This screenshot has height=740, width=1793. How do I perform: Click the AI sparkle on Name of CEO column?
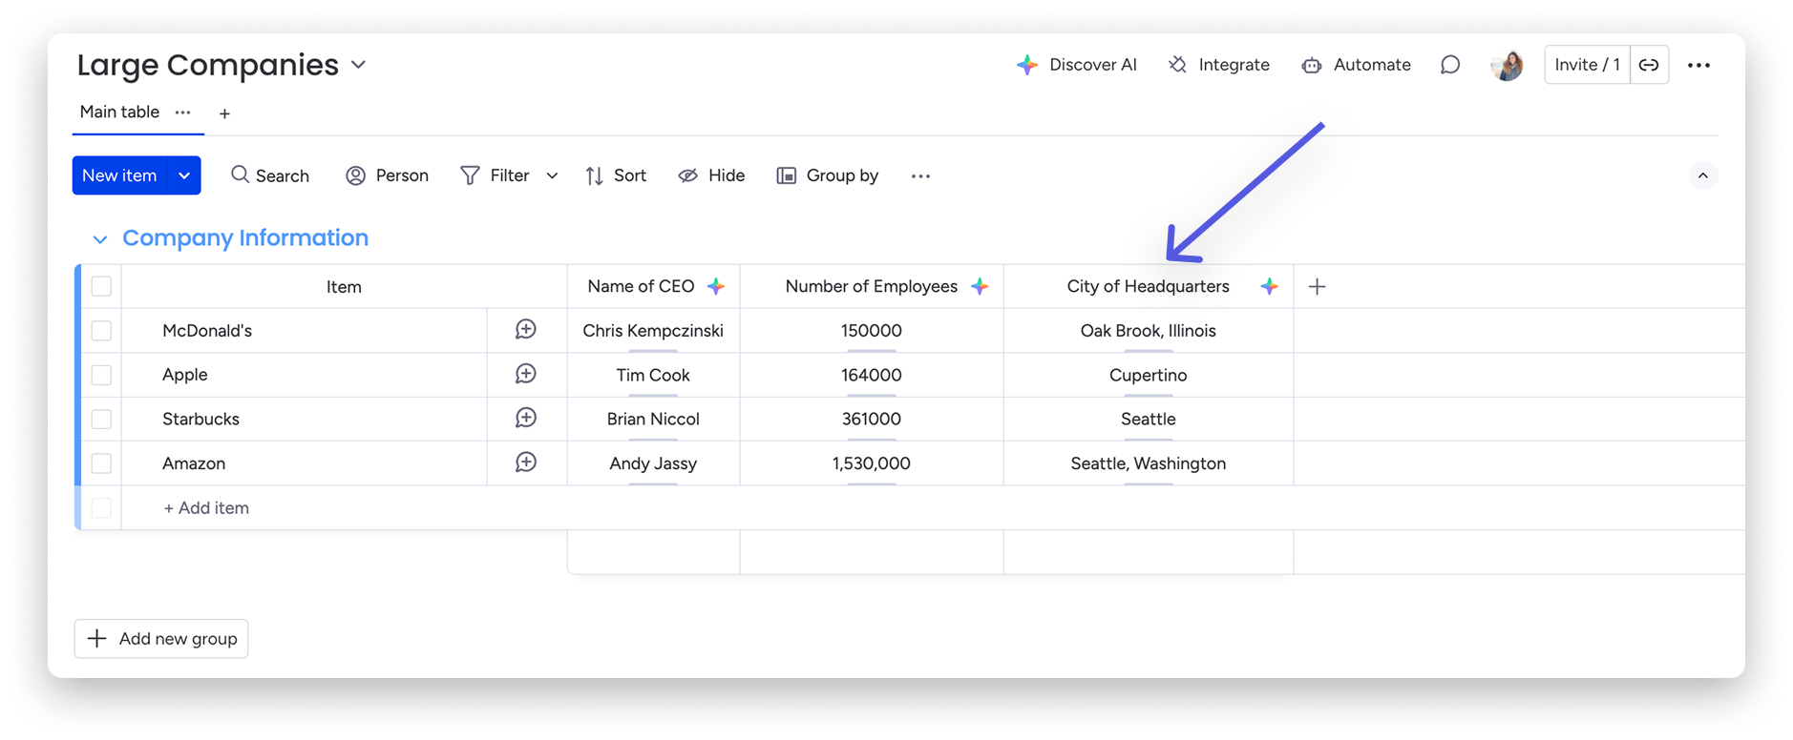(716, 286)
